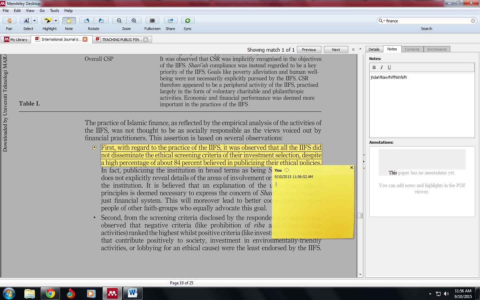Share the current document
The width and height of the screenshot is (480, 300).
[170, 20]
